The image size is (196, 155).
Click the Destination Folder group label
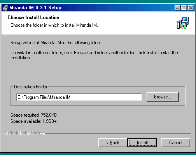(x=31, y=87)
